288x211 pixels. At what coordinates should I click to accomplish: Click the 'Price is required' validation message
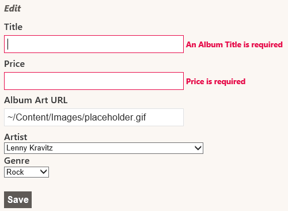tap(216, 81)
